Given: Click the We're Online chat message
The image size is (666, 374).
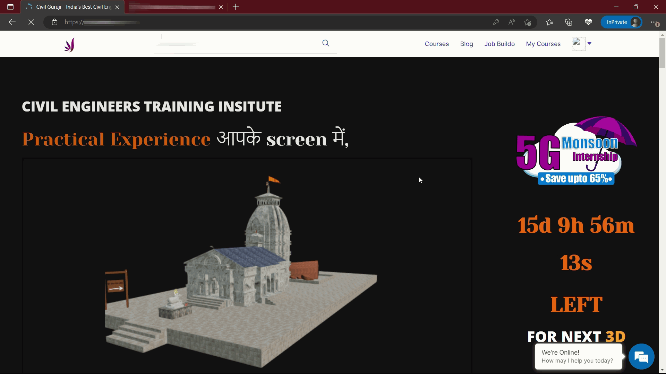Looking at the screenshot, I should [578, 356].
